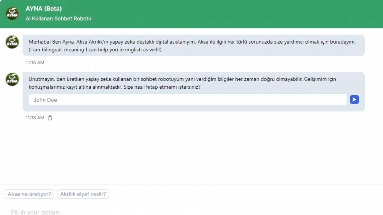Click the Merhaba greeting message bubble
The width and height of the screenshot is (383, 215).
coord(194,45)
